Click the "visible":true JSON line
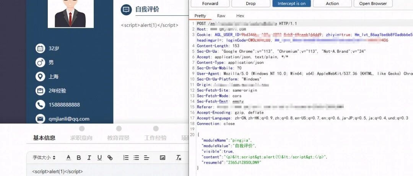413x176 pixels. [218, 152]
